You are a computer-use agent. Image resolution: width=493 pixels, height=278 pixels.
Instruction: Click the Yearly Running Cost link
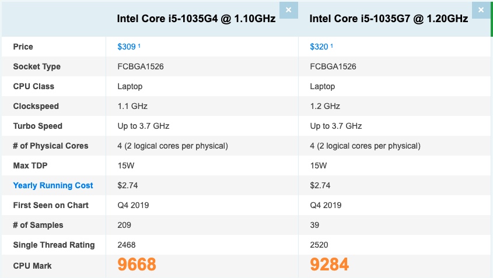click(x=53, y=185)
